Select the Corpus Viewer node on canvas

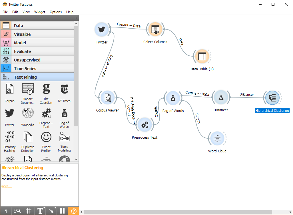(108, 98)
